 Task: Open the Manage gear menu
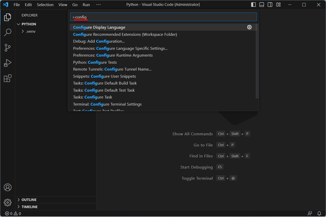[7, 202]
